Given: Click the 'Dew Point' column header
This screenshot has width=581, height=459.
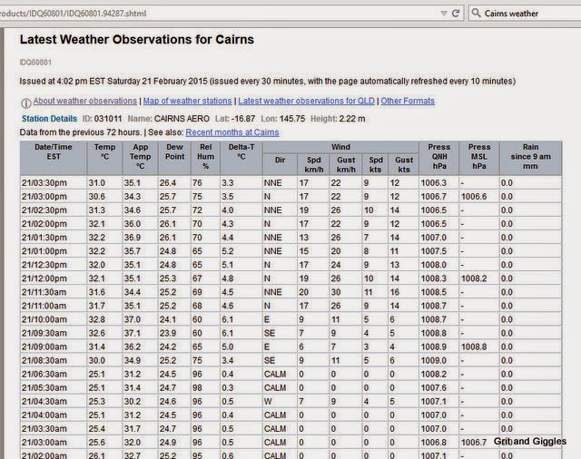Looking at the screenshot, I should pos(174,158).
